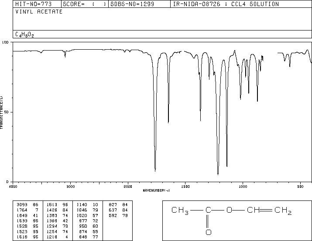Click the 637 wavenumber in peak table

(113, 210)
